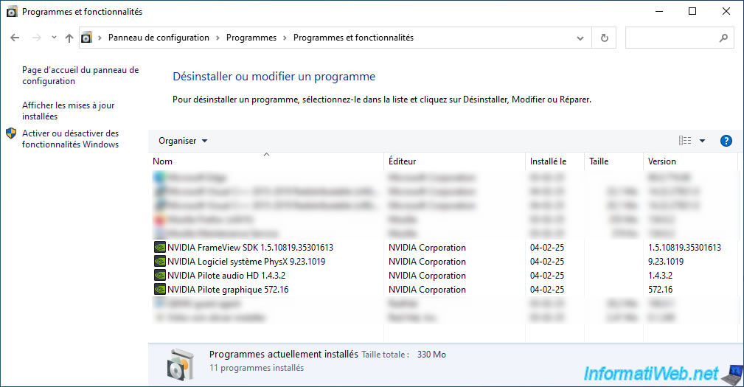This screenshot has width=744, height=387.
Task: Select NVIDIA Pilote graphique 572.16
Action: point(228,289)
